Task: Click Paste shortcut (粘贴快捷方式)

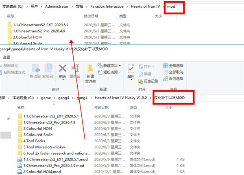Action: pyautogui.click(x=13, y=72)
